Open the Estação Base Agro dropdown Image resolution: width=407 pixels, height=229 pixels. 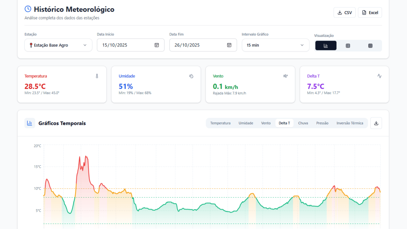pos(58,45)
